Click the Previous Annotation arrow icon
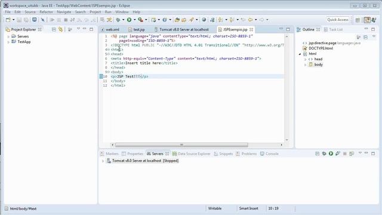Screen dimensions: 382x215 coord(232,20)
